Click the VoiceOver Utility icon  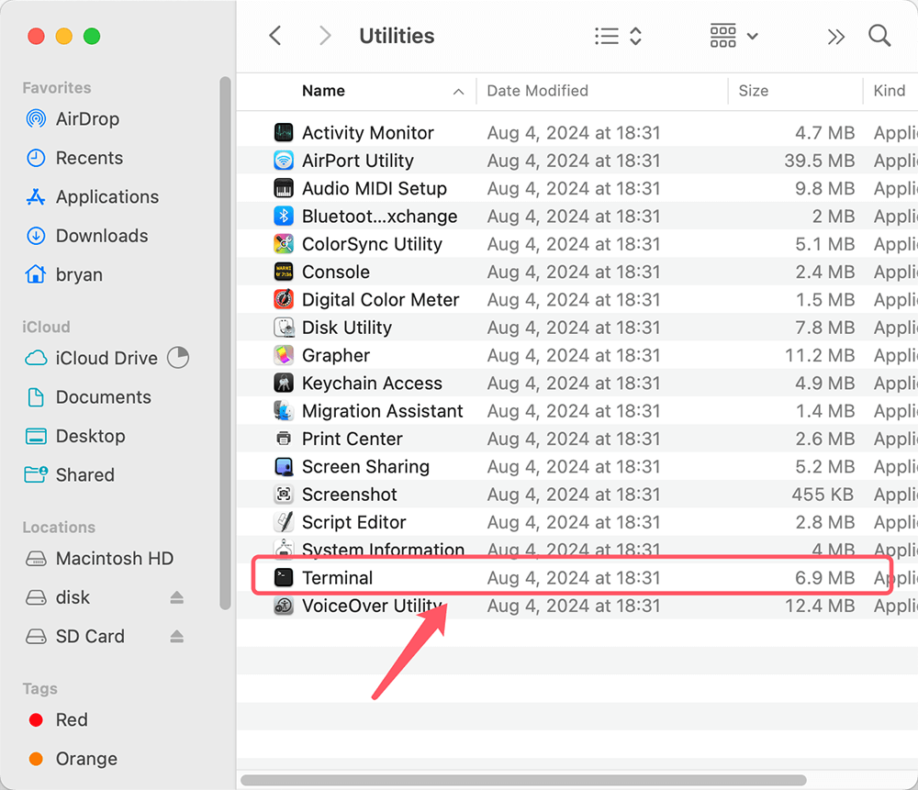[284, 606]
